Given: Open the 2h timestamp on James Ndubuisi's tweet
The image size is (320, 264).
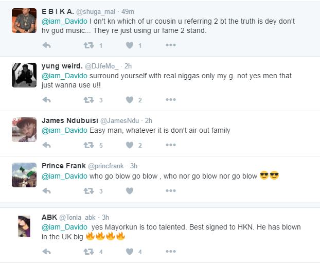Looking at the screenshot, I should pyautogui.click(x=148, y=120).
